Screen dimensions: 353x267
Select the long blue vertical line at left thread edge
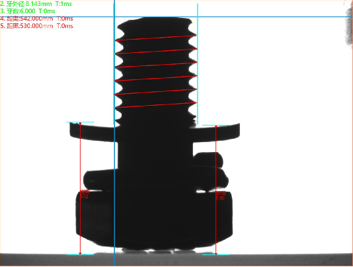114,133
